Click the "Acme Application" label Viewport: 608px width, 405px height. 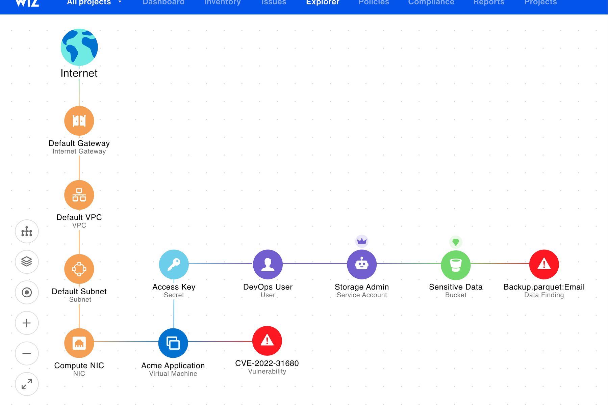(x=173, y=366)
